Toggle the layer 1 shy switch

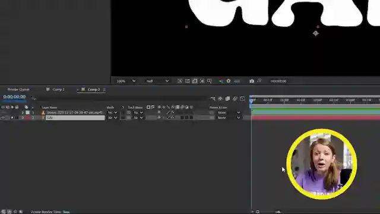(159, 112)
